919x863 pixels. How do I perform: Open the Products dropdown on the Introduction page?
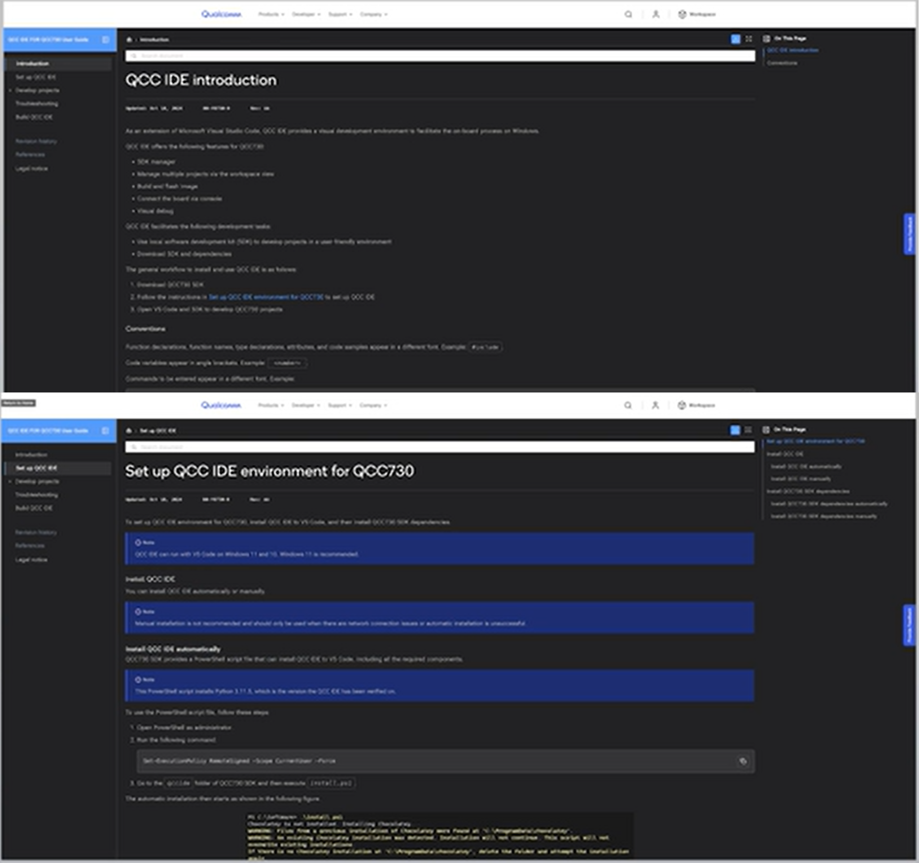(271, 14)
